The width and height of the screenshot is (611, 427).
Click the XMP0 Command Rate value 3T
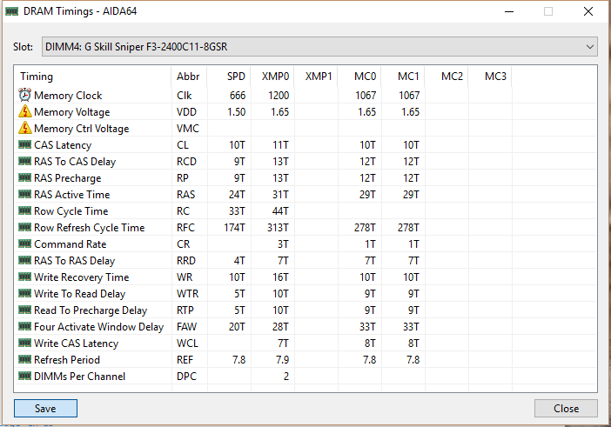[283, 244]
